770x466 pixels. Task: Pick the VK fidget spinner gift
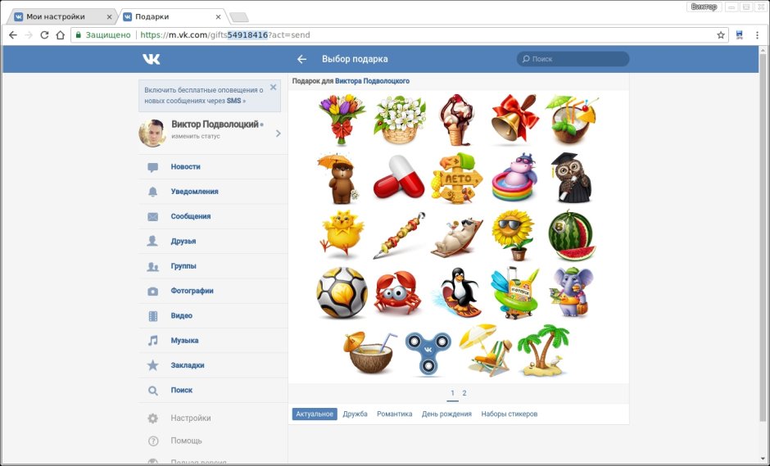(x=428, y=352)
